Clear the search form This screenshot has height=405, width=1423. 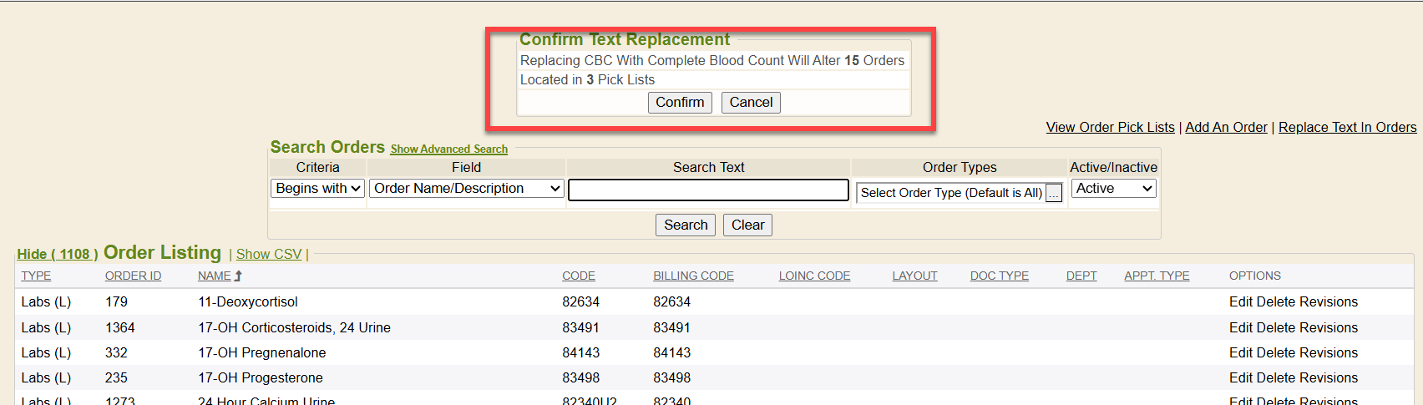pos(747,225)
